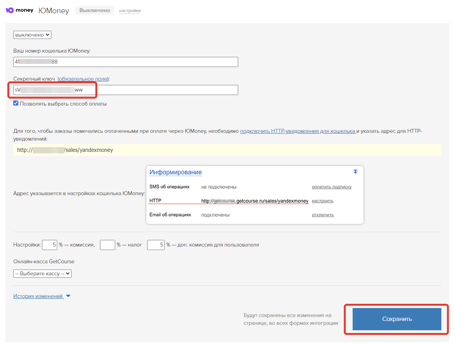Screen dimensions: 455x347
Task: Click the 'Сохранить' button
Action: pyautogui.click(x=397, y=319)
